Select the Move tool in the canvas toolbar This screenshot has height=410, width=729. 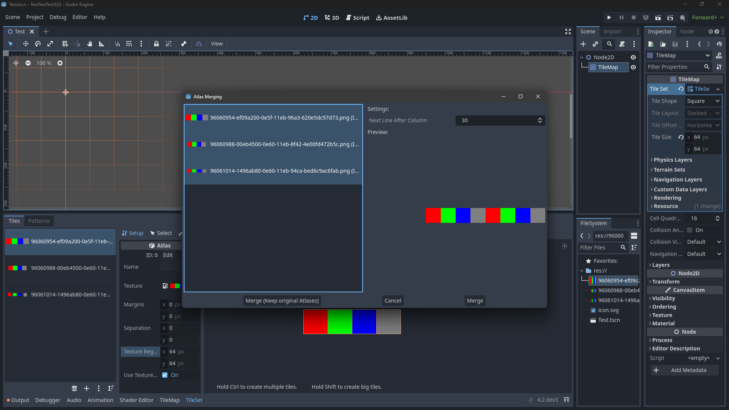tap(26, 43)
